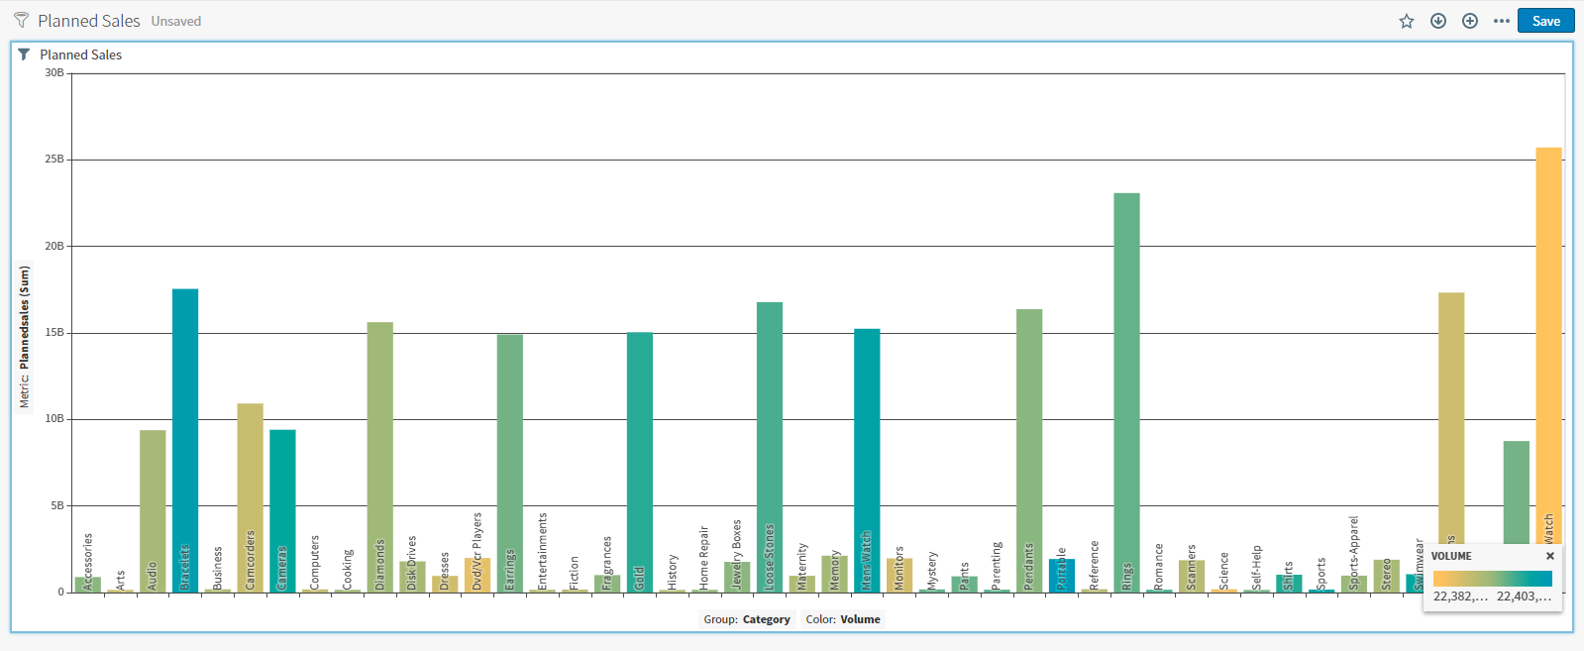Click the circled plus add icon
Viewport: 1584px width, 651px height.
point(1470,21)
